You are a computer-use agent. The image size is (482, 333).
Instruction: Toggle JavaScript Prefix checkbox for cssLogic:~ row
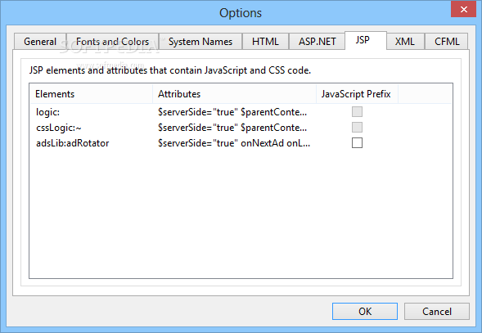(x=357, y=128)
